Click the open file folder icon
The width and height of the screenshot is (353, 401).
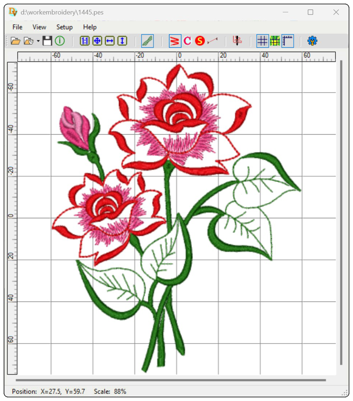(15, 41)
